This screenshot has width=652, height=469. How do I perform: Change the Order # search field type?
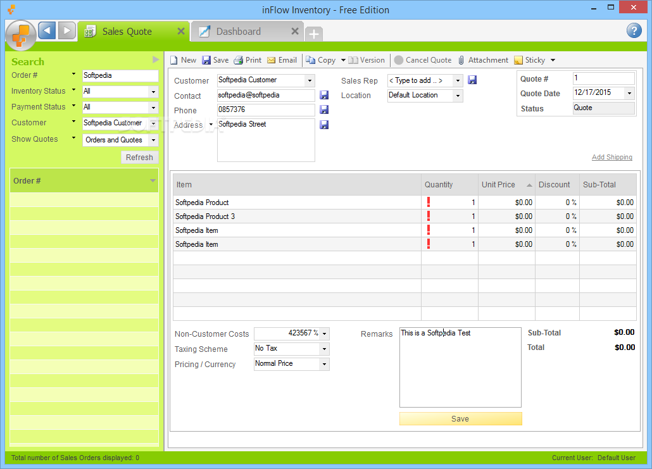(x=73, y=74)
